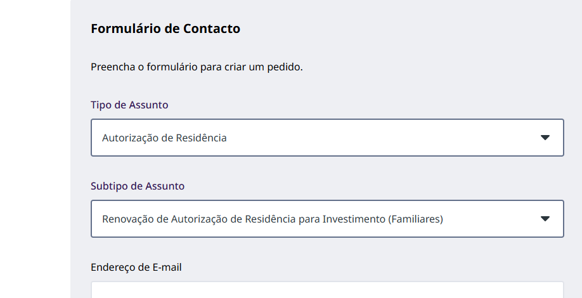Focus the Endereço de E-mail input field

point(327,290)
